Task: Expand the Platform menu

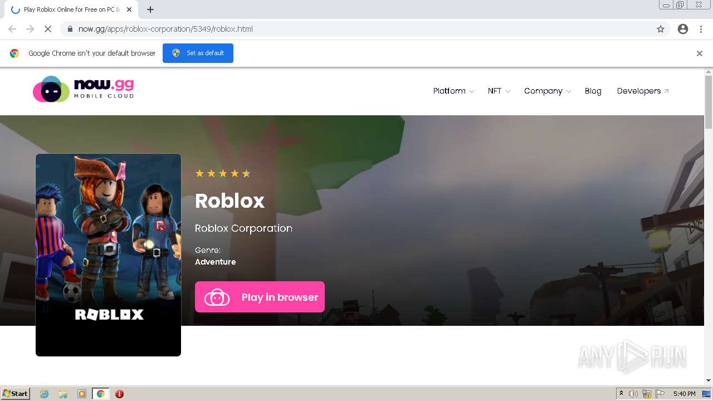Action: 453,91
